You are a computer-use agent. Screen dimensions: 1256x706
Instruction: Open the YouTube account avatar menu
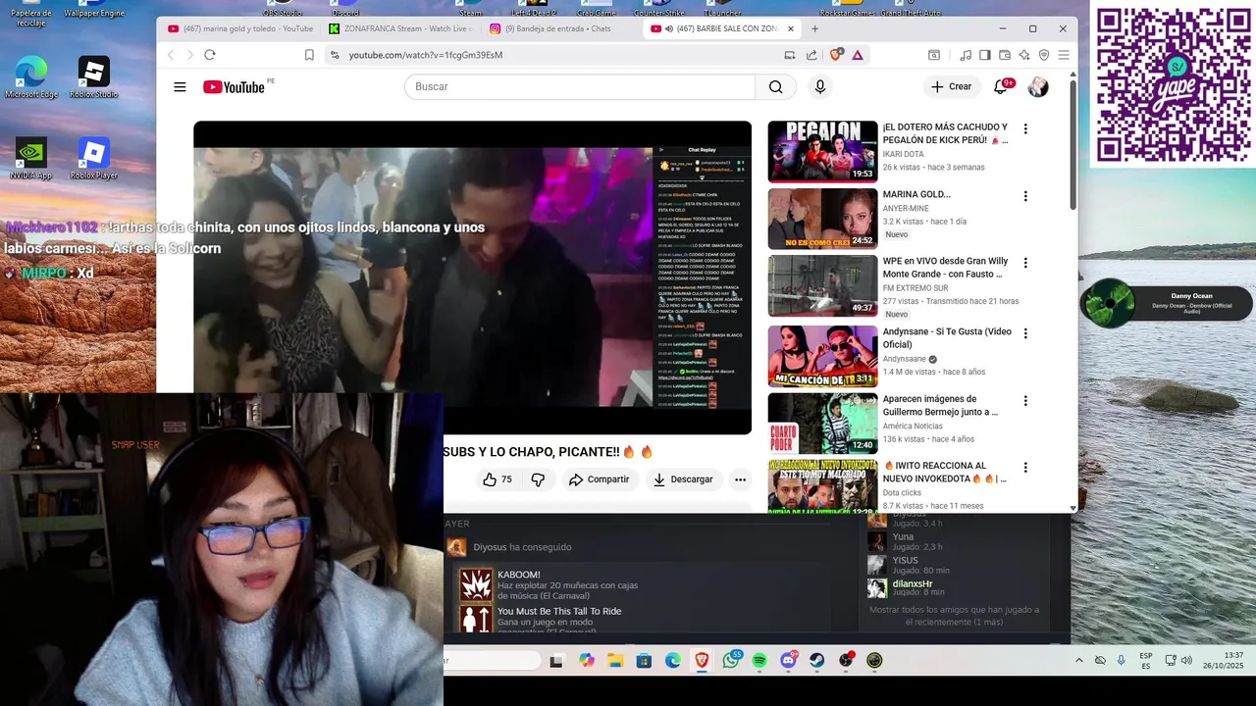(x=1038, y=87)
